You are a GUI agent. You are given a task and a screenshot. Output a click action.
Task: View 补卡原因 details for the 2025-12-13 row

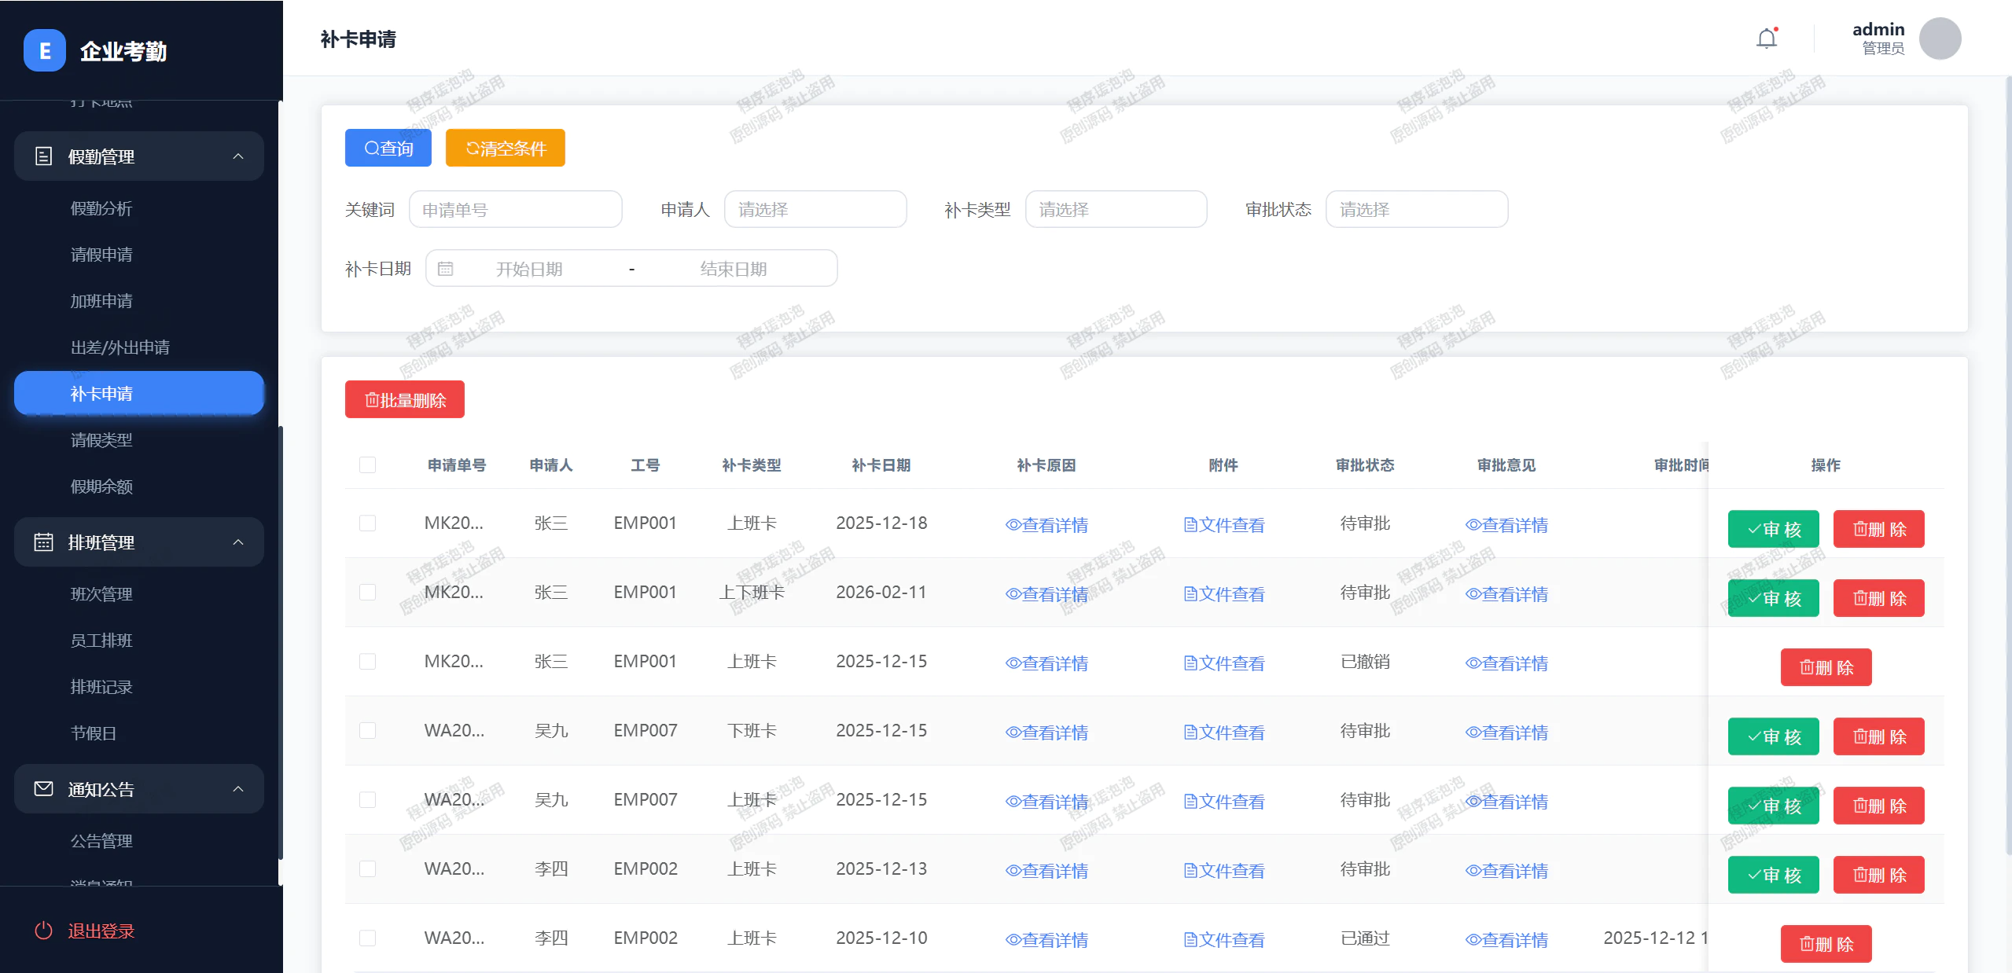click(x=1046, y=870)
